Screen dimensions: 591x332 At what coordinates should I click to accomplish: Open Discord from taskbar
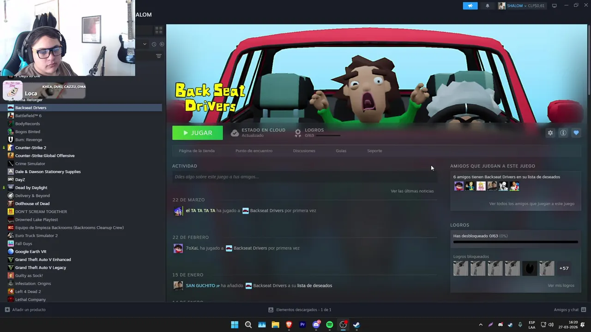pos(316,325)
